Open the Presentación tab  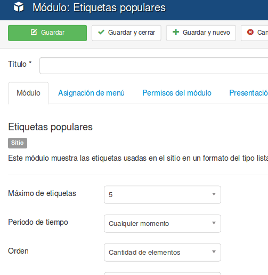(x=248, y=93)
